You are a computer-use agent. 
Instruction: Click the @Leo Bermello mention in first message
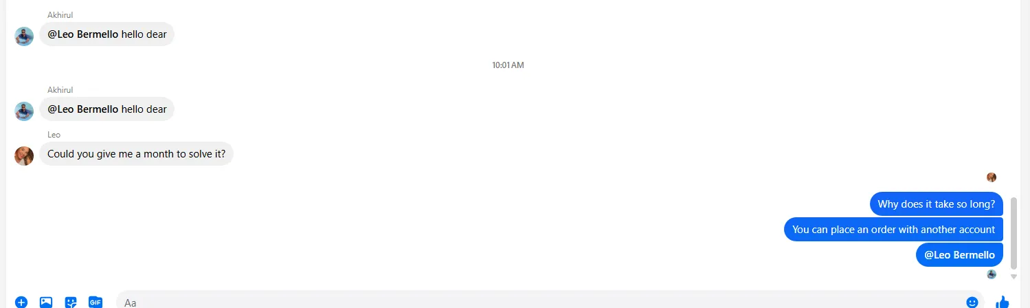[83, 34]
